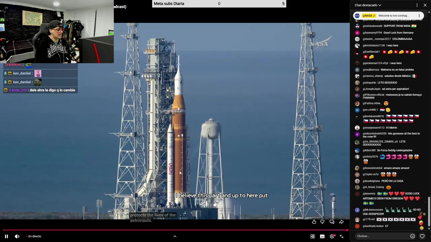431x242 pixels.
Task: Open chat panel three-dot options menu
Action: click(x=417, y=5)
